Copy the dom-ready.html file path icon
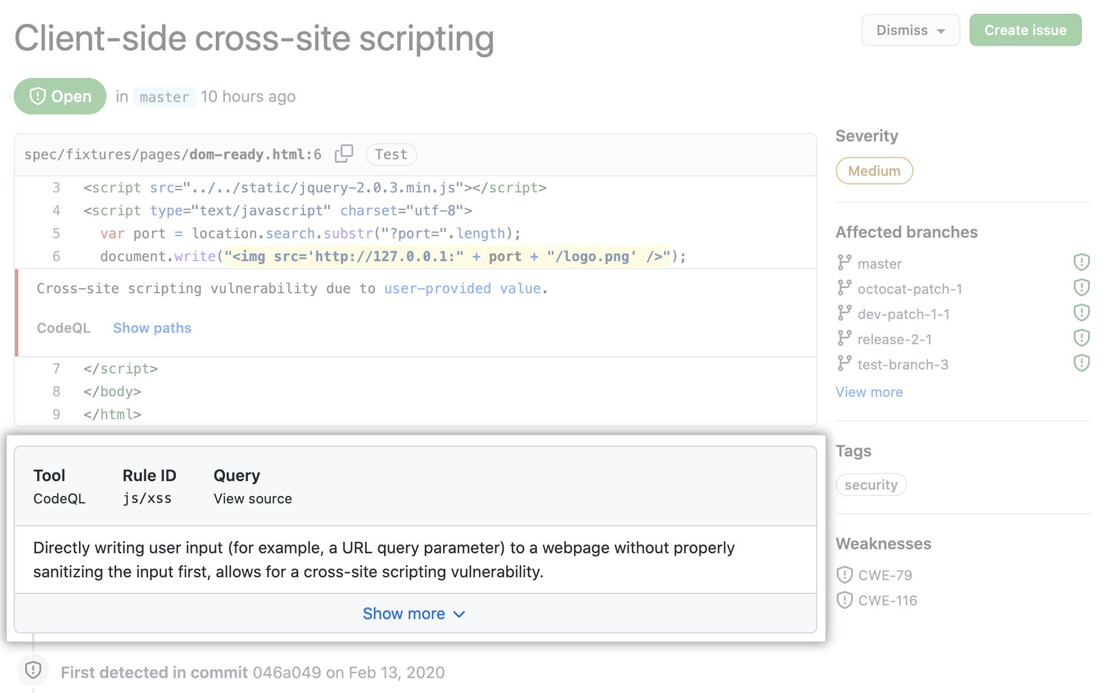1107x693 pixels. 344,153
